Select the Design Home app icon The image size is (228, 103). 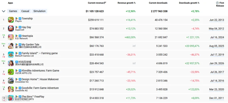pyautogui.click(x=11, y=80)
